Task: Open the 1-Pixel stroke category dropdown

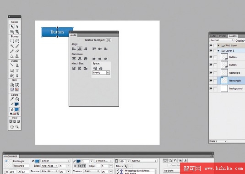Action: point(103,161)
